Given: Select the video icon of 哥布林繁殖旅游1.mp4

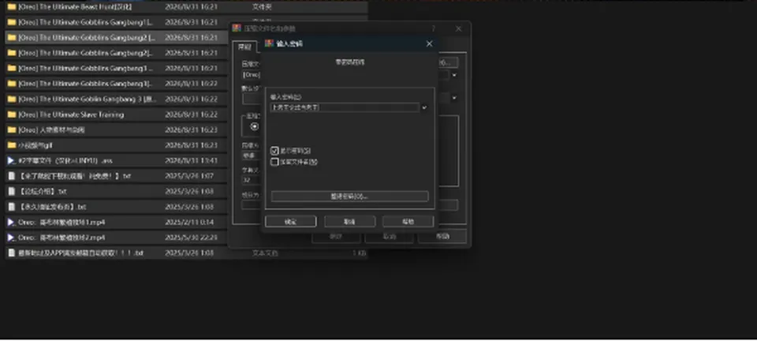Looking at the screenshot, I should click(x=12, y=223).
